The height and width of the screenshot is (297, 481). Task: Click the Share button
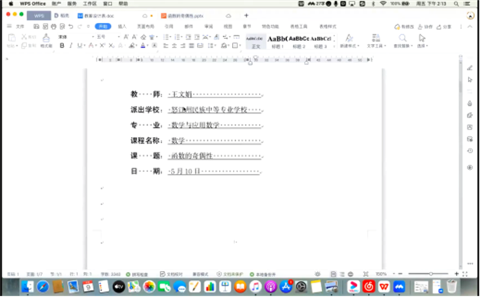pos(444,27)
